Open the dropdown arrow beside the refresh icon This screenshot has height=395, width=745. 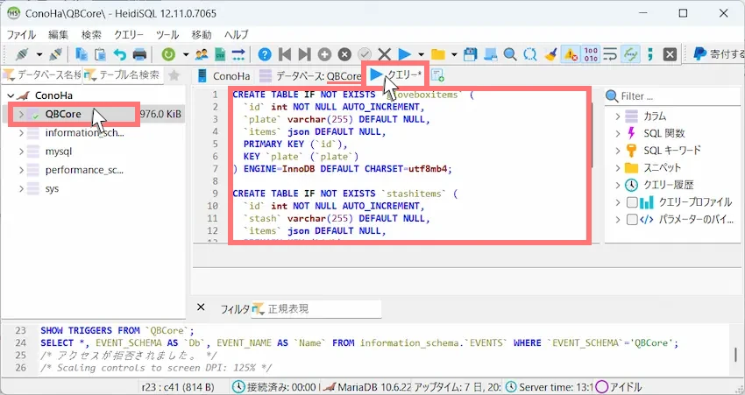click(186, 54)
